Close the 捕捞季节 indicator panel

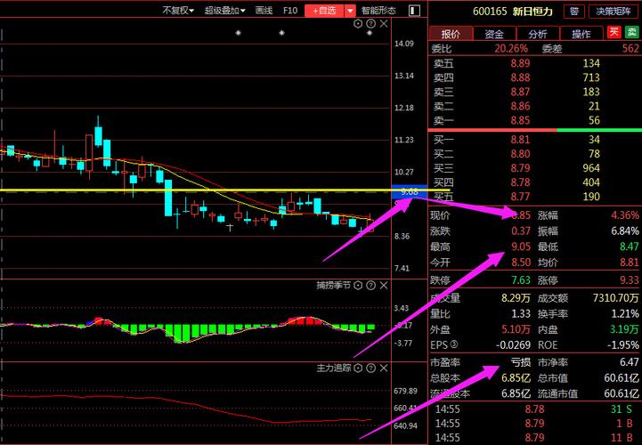click(x=382, y=286)
